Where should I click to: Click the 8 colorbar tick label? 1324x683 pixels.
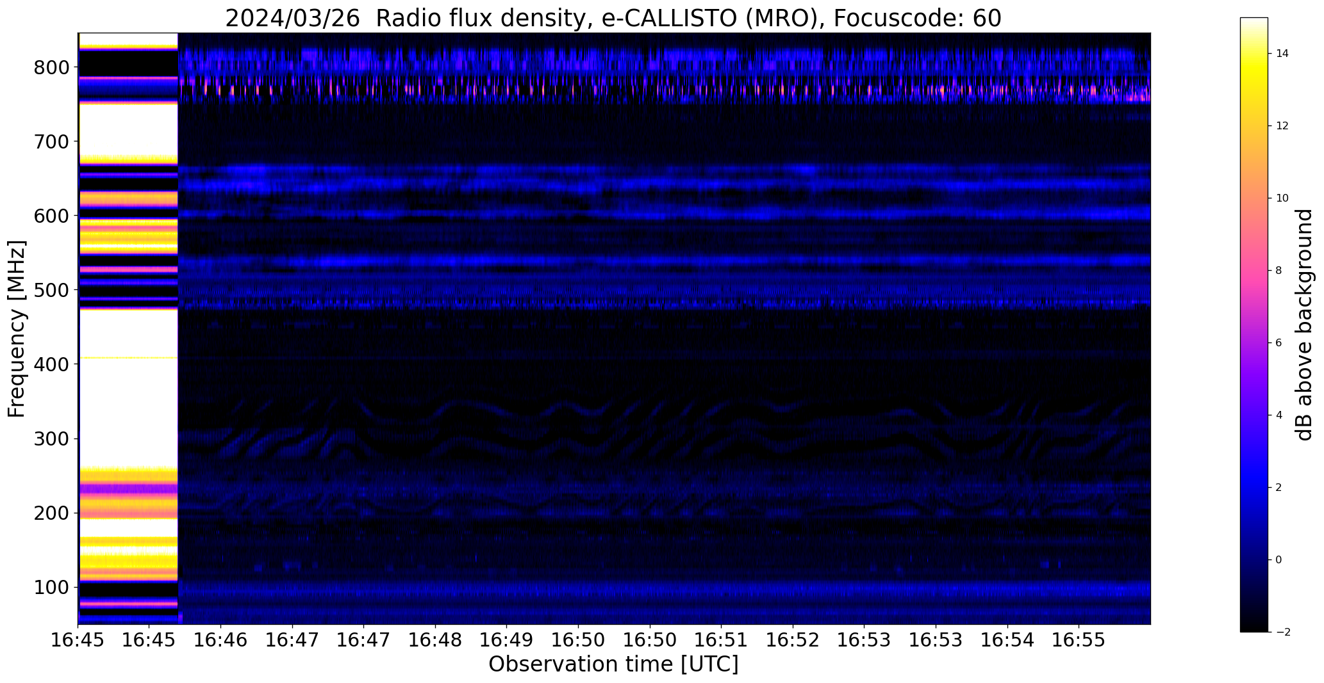(1278, 271)
